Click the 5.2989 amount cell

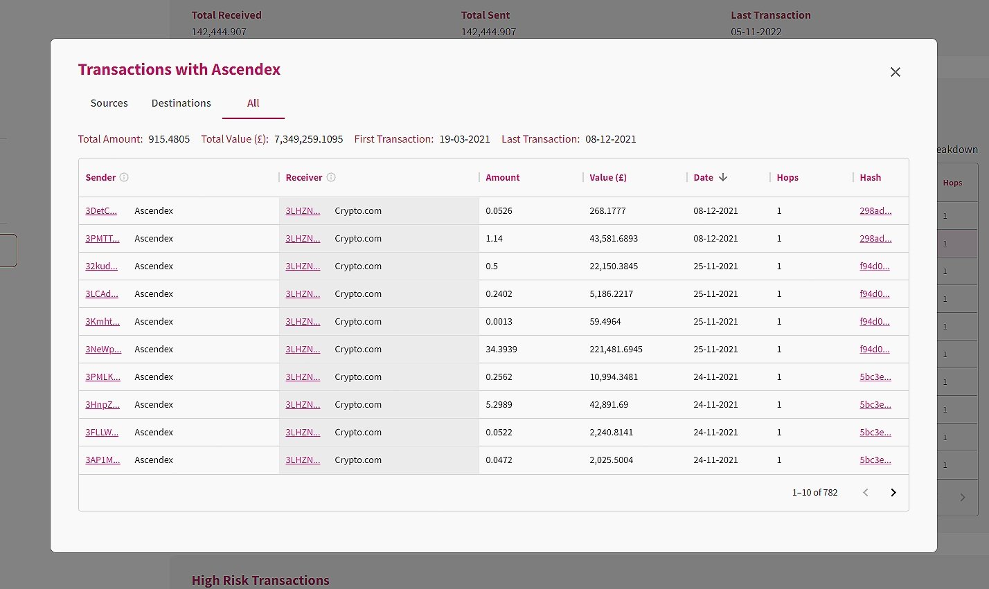click(x=499, y=405)
